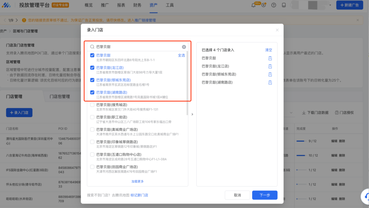369x208 pixels.
Task: Open the help question mark icon
Action: pos(274,5)
